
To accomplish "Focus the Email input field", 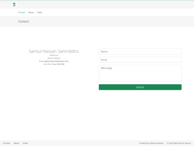I will [140, 60].
